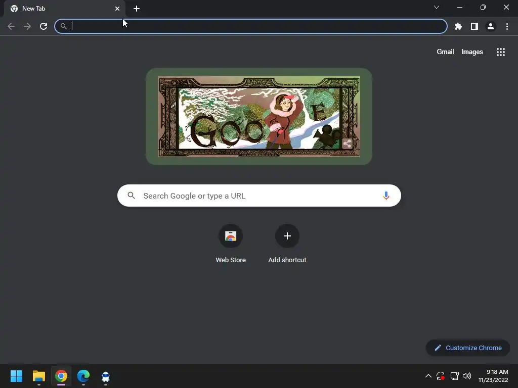The width and height of the screenshot is (518, 388).
Task: Open Microsoft Edge from taskbar
Action: point(83,376)
